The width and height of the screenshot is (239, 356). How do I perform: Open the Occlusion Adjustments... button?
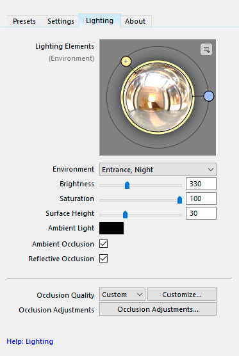[x=158, y=309]
